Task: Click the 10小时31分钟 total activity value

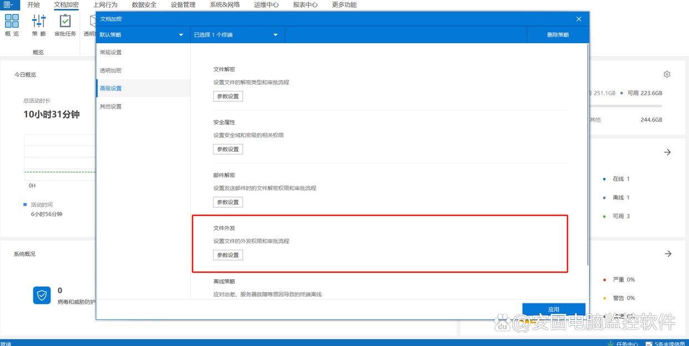Action: (x=52, y=114)
